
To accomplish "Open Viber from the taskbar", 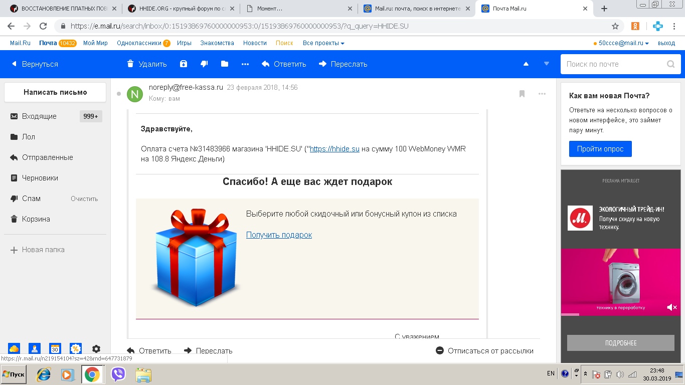I will point(118,374).
